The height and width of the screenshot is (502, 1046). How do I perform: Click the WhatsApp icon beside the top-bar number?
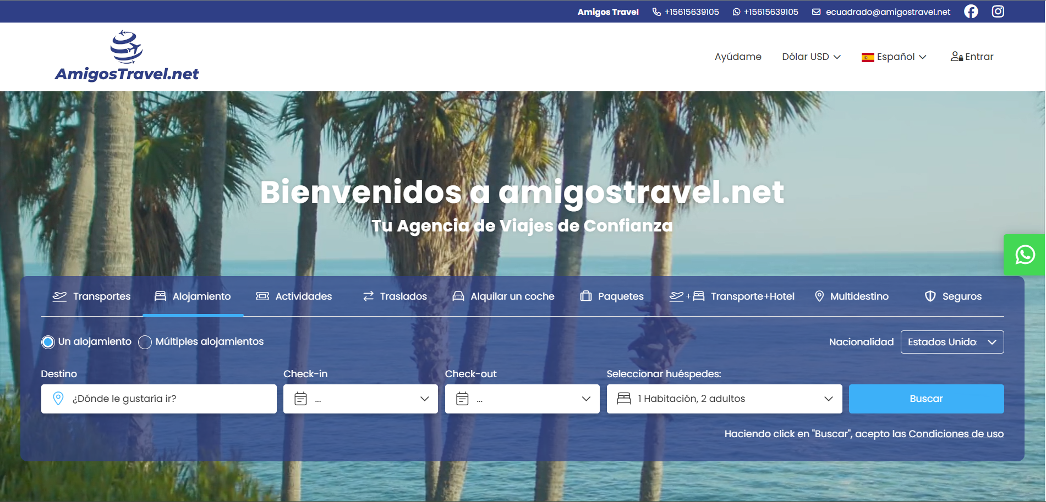click(x=736, y=12)
